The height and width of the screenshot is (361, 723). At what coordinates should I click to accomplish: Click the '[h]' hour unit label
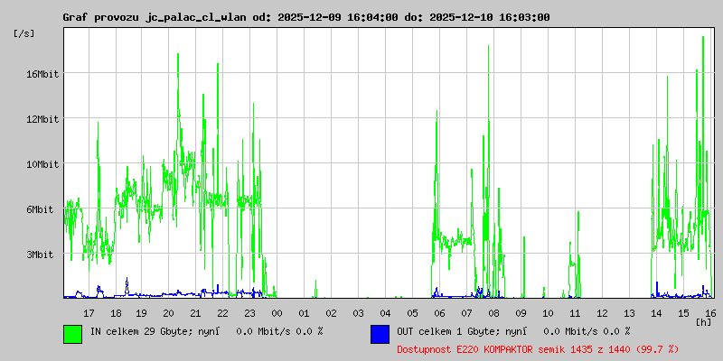coord(704,321)
